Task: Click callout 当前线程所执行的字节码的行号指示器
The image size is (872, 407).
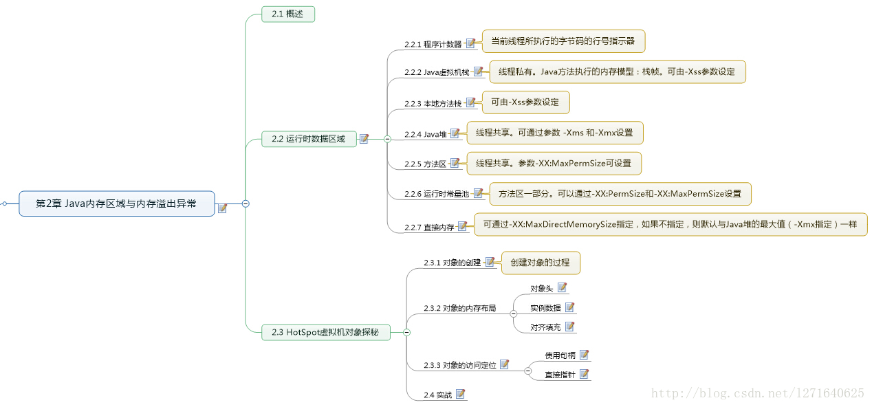Action: tap(563, 41)
